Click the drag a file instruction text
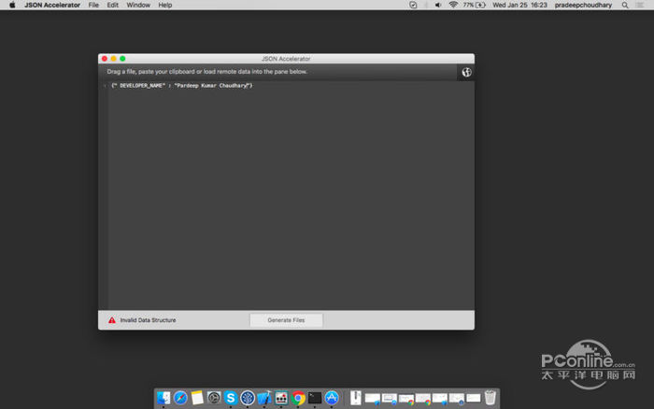The width and height of the screenshot is (654, 409). coord(206,72)
